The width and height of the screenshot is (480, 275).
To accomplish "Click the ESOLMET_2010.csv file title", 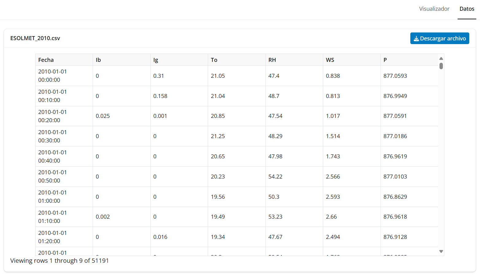I will tap(35, 38).
